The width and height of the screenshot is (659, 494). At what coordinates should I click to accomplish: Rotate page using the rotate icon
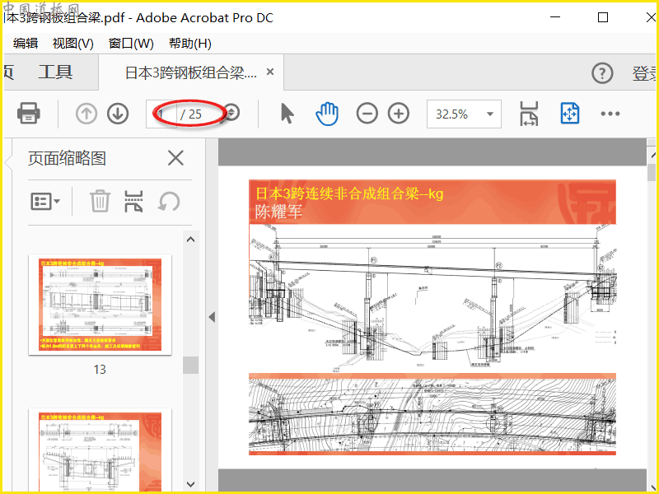[x=169, y=202]
